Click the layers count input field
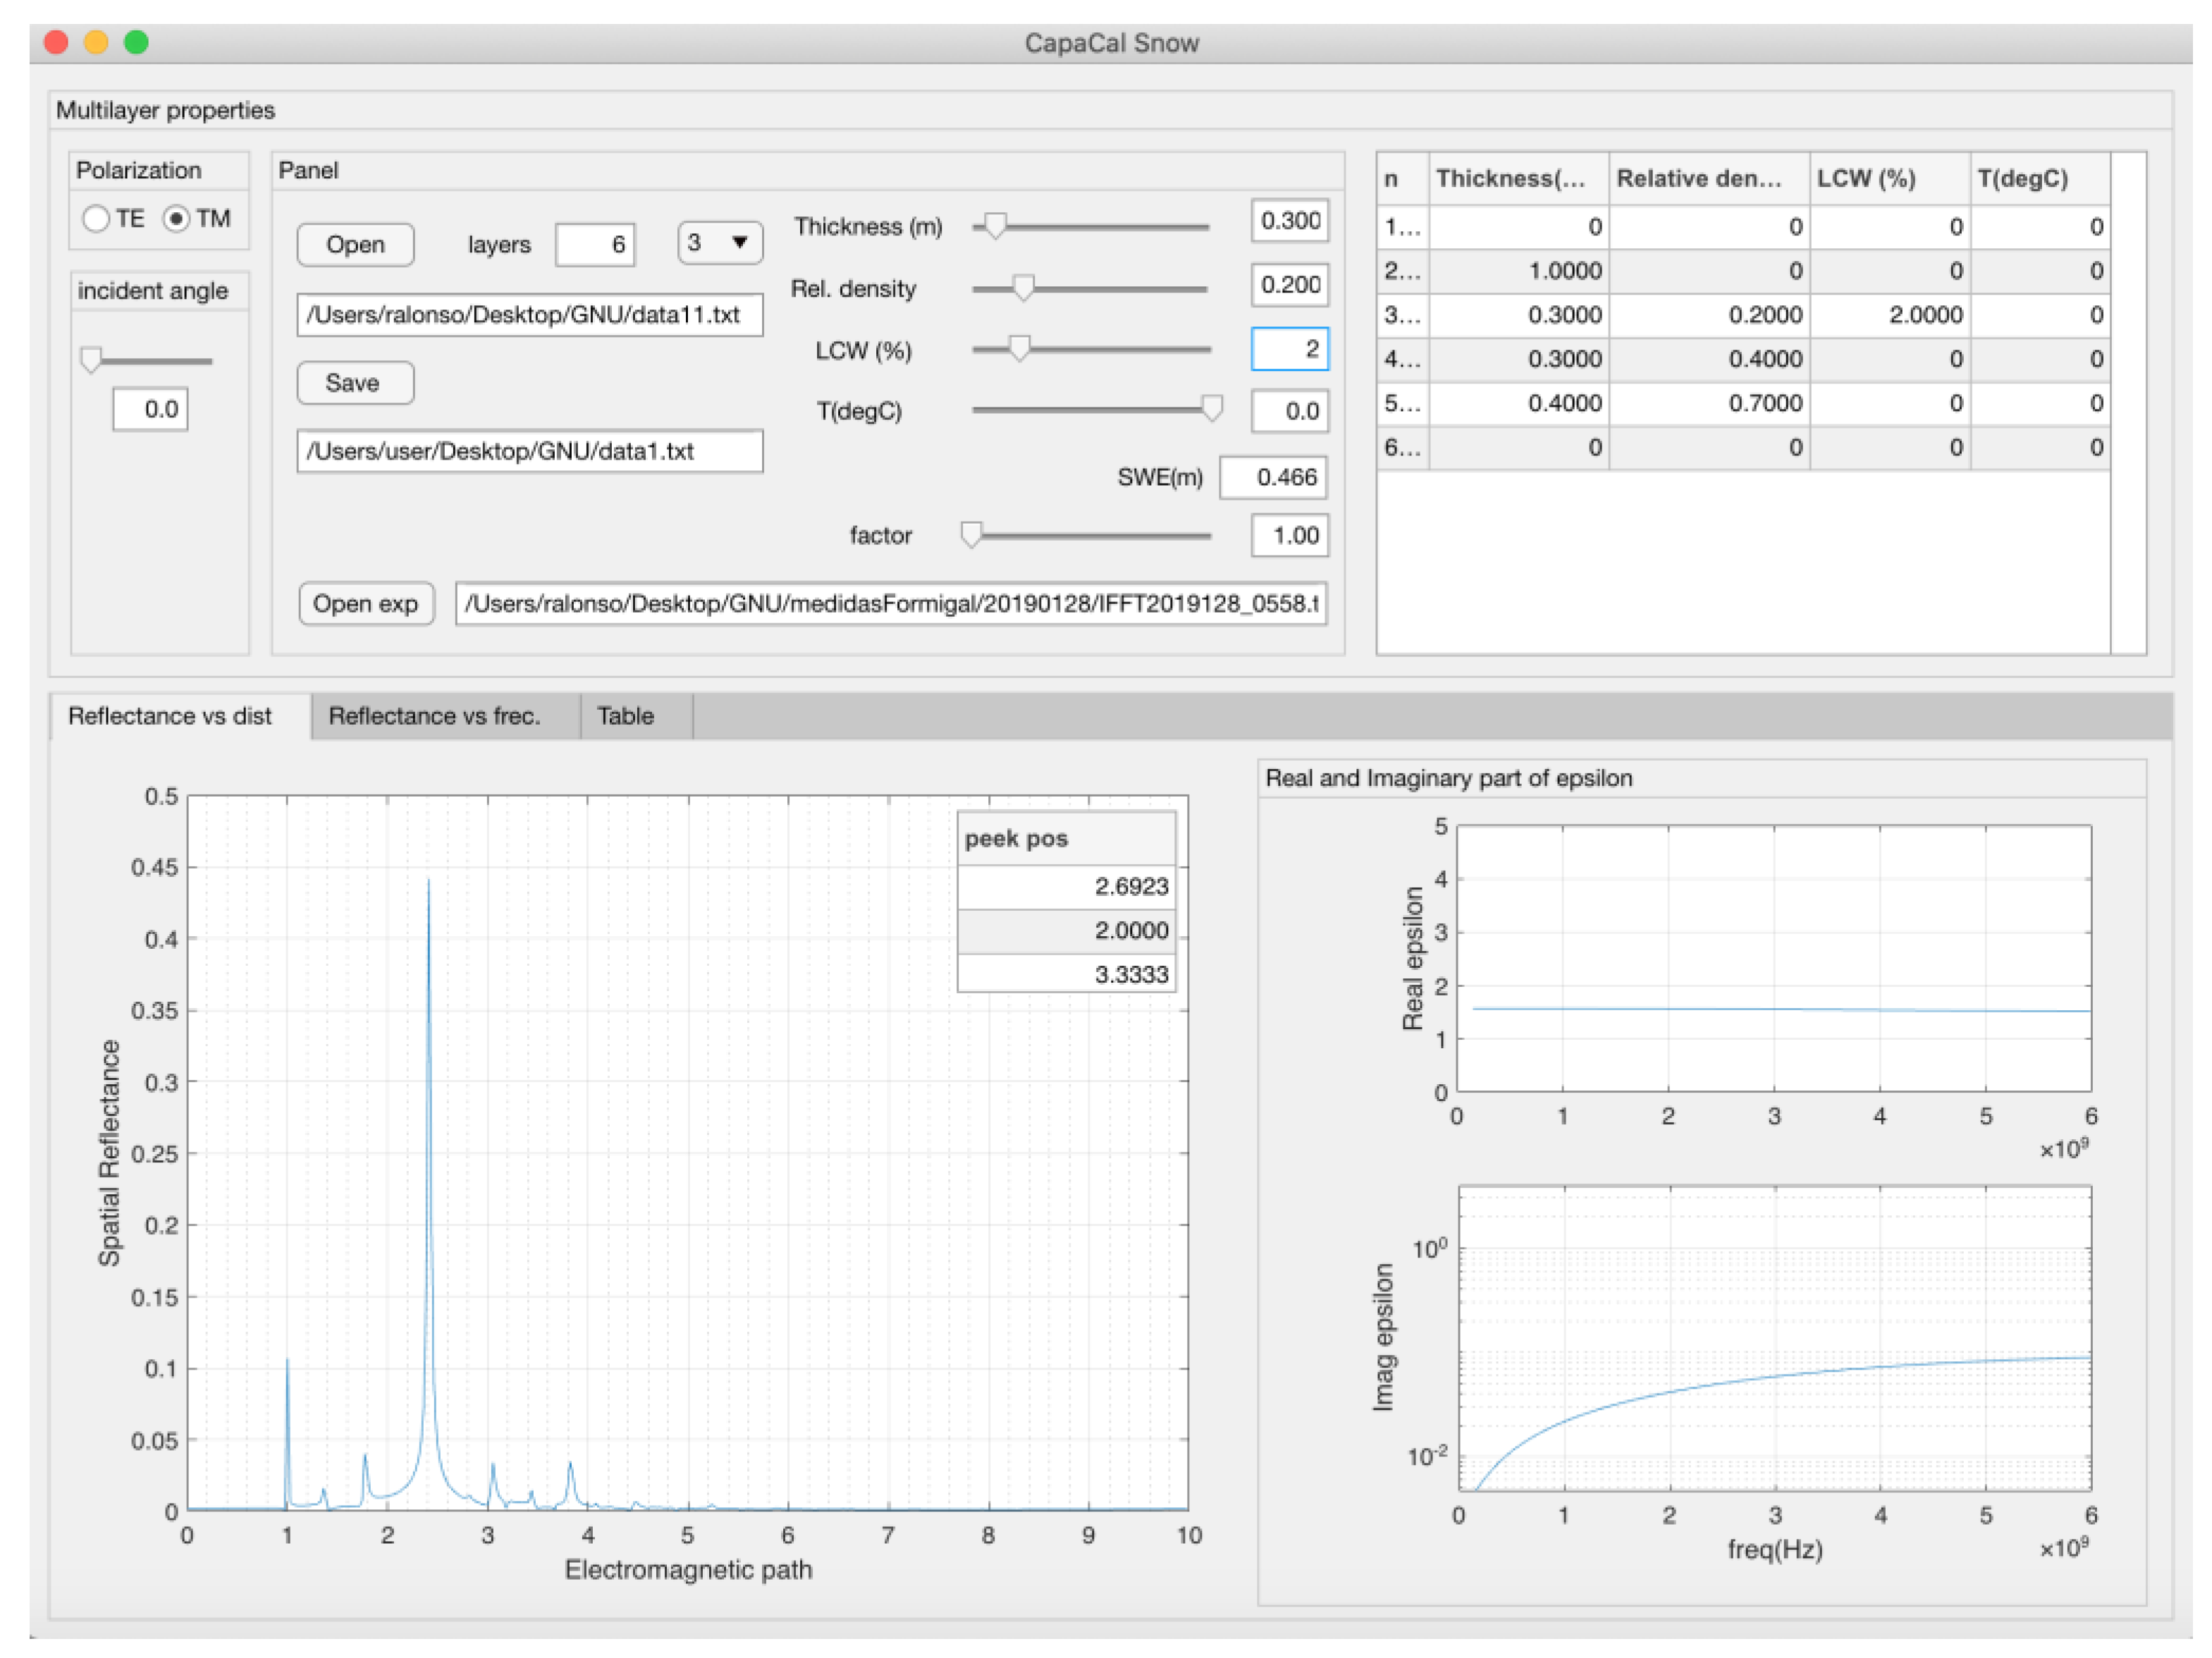This screenshot has height=1658, width=2212. (595, 245)
